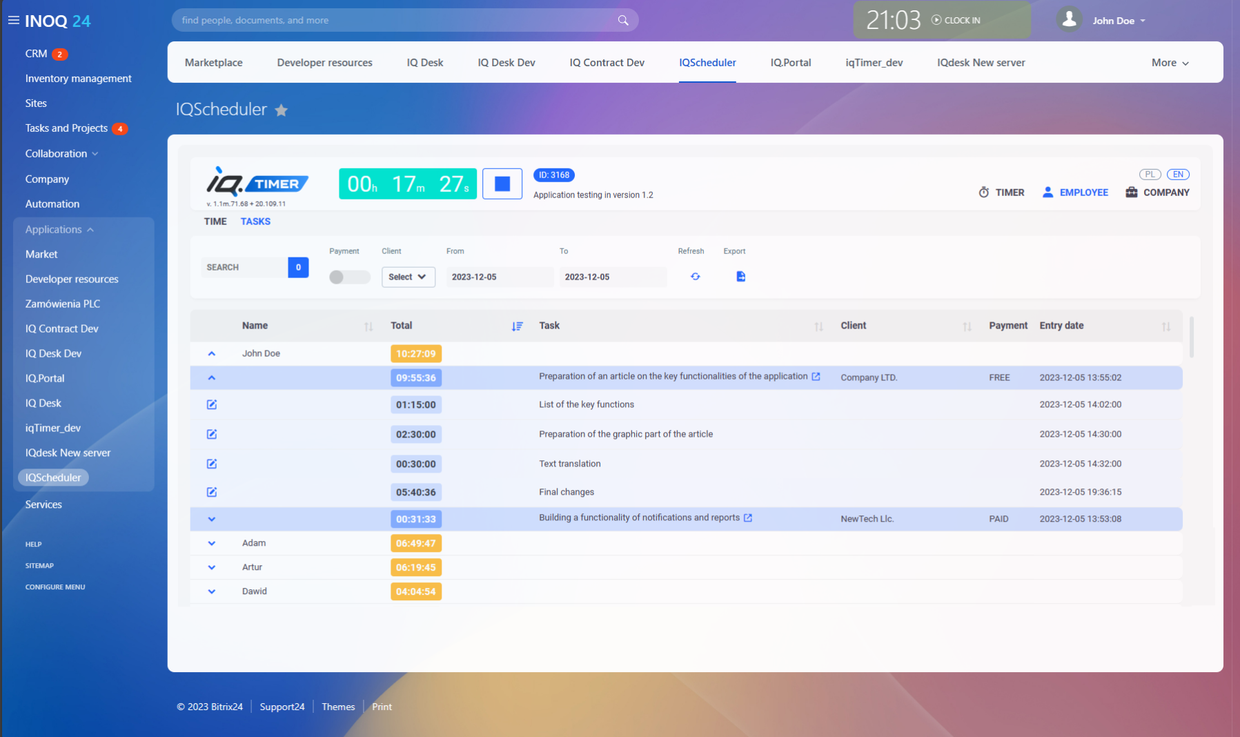Viewport: 1240px width, 737px height.
Task: Open the EMPLOYEE view
Action: [1075, 193]
